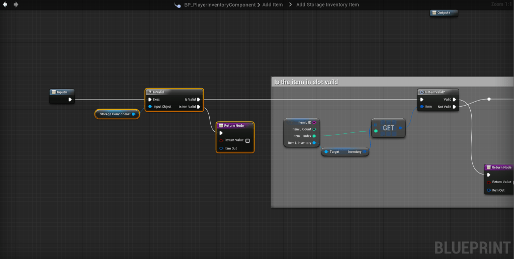514x259 pixels.
Task: Navigate to Add Item breadcrumb
Action: [273, 5]
